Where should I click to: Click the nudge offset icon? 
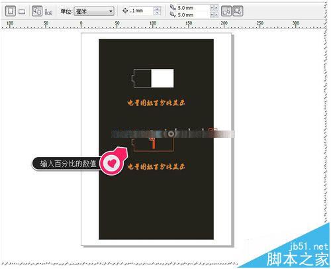click(125, 11)
